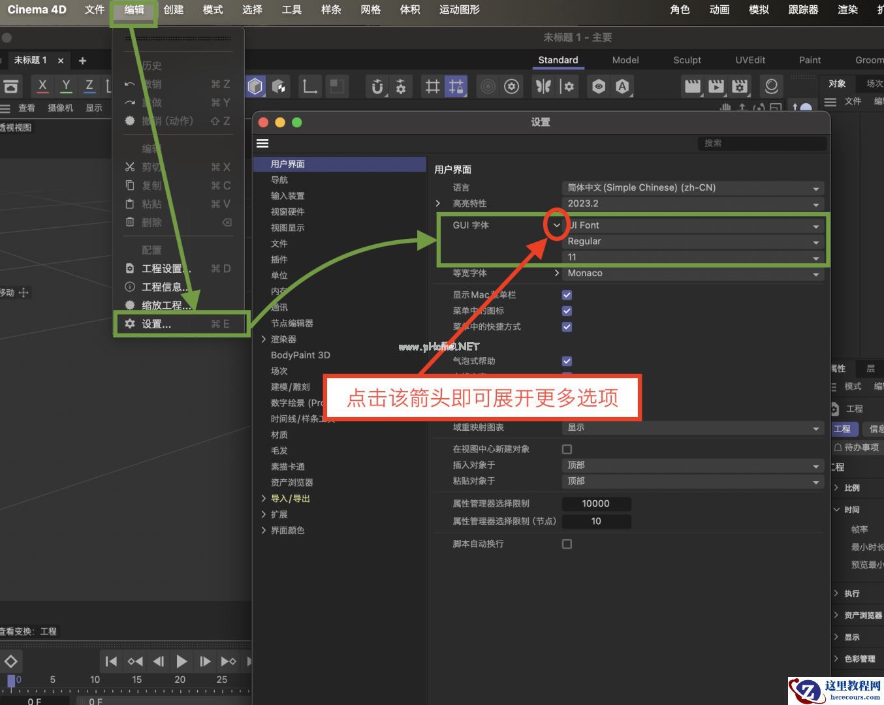Toggle 菜单中的图标 checkbox
This screenshot has width=884, height=705.
567,311
